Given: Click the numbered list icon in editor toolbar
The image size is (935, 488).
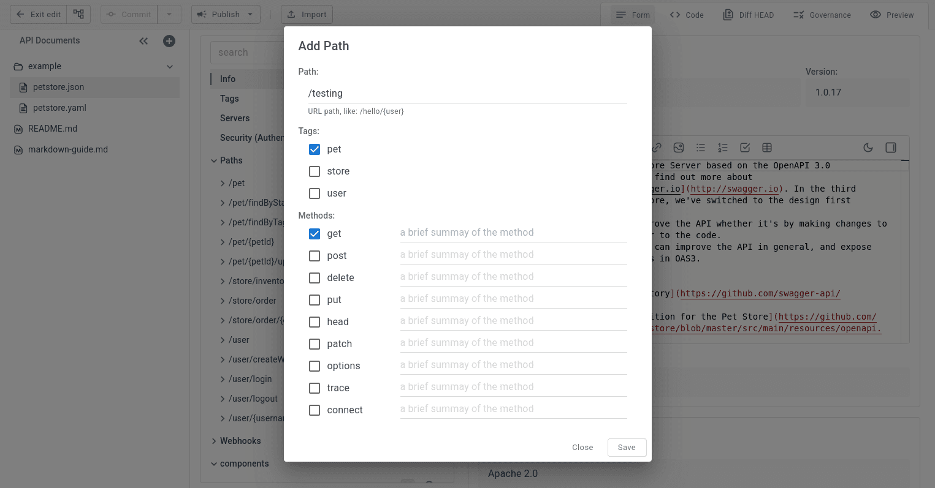Looking at the screenshot, I should pos(723,148).
